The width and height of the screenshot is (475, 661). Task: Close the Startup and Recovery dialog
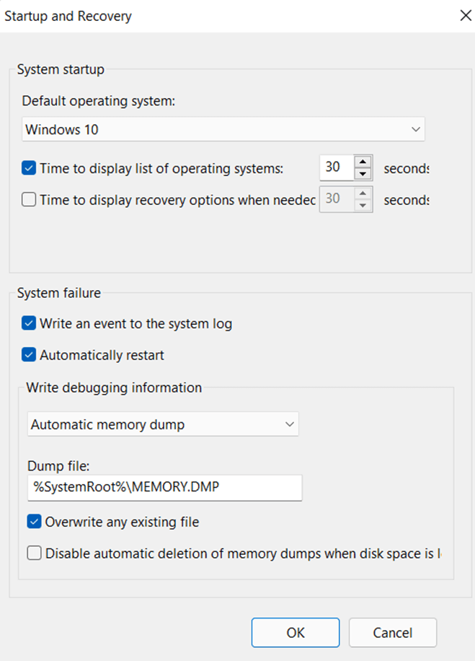(465, 15)
